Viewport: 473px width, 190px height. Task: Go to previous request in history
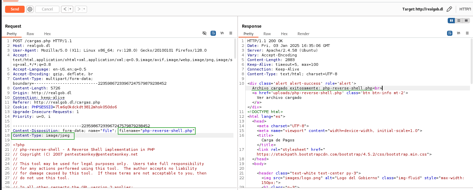click(x=65, y=9)
